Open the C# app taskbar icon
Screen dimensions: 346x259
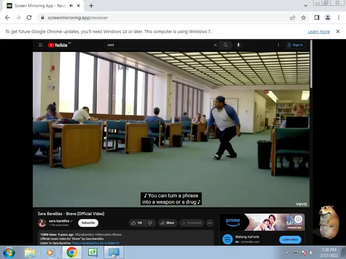click(93, 252)
